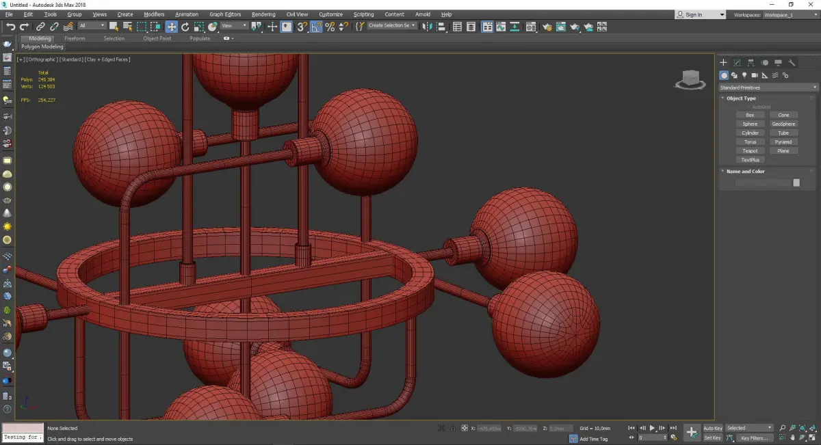
Task: Click the GeoSphere object button
Action: 783,124
